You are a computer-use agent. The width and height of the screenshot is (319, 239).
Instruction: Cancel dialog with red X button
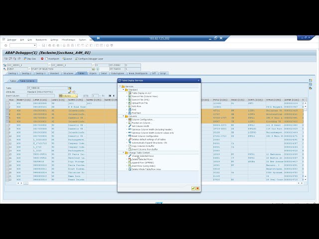(x=197, y=188)
